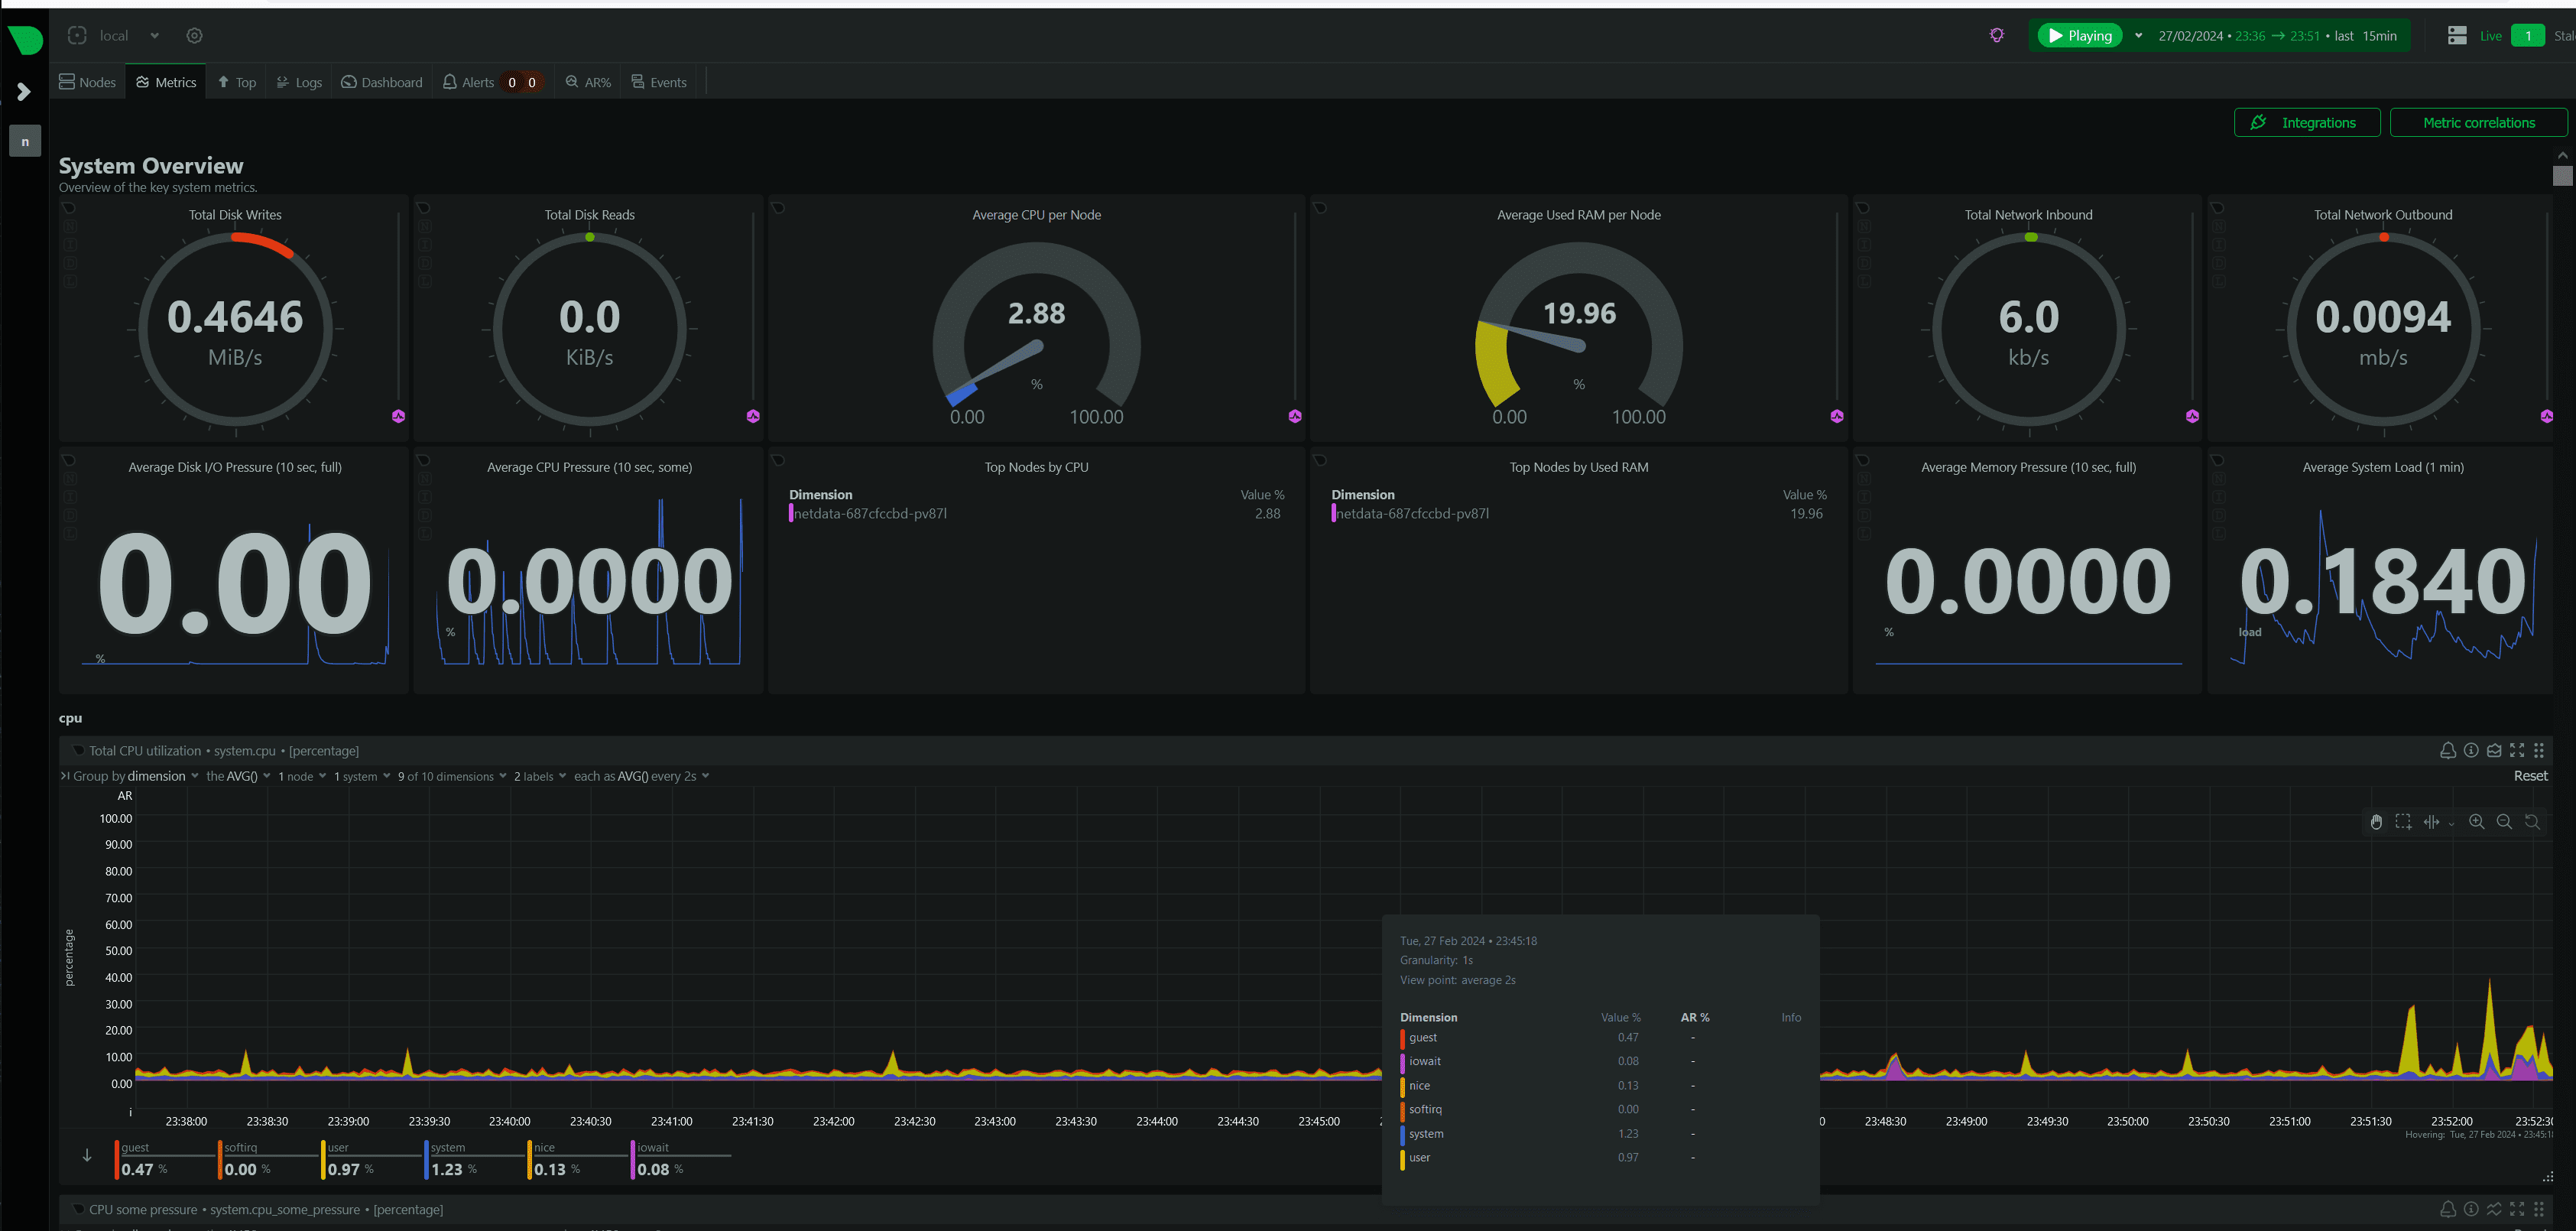Open 'each as AVG() every 2s' dropdown
Viewport: 2576px width, 1231px height.
[641, 776]
